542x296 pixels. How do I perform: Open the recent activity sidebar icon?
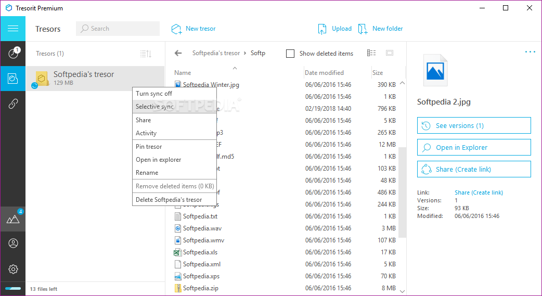click(13, 53)
